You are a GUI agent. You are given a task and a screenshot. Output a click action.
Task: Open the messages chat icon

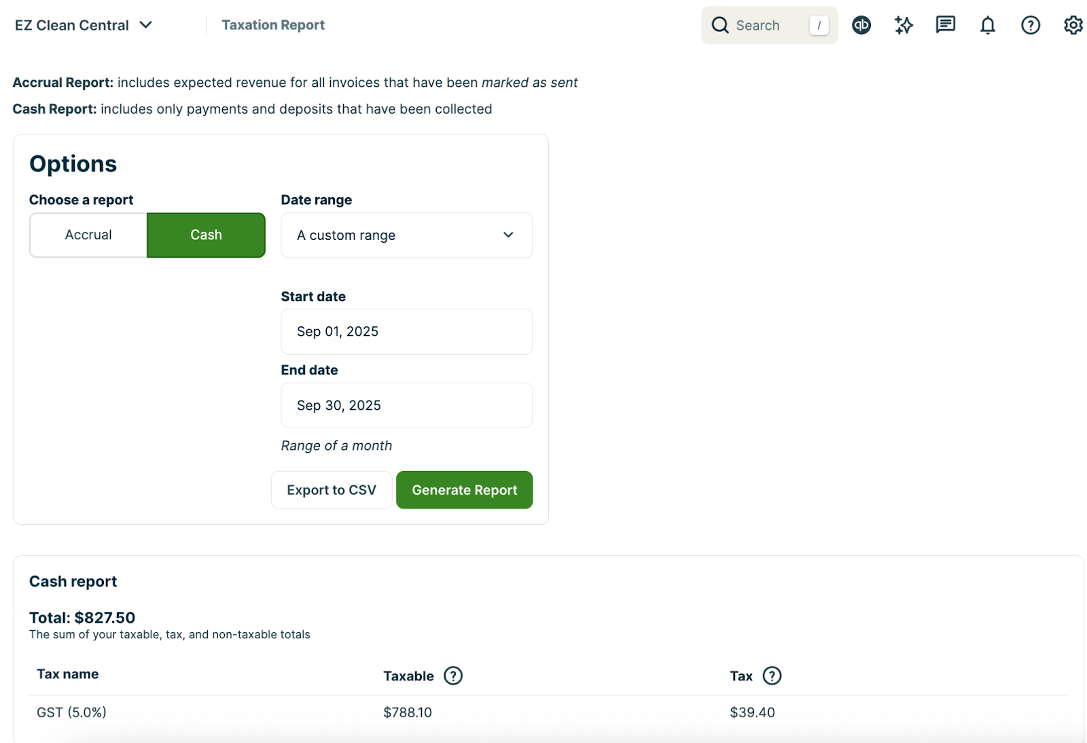pyautogui.click(x=945, y=25)
